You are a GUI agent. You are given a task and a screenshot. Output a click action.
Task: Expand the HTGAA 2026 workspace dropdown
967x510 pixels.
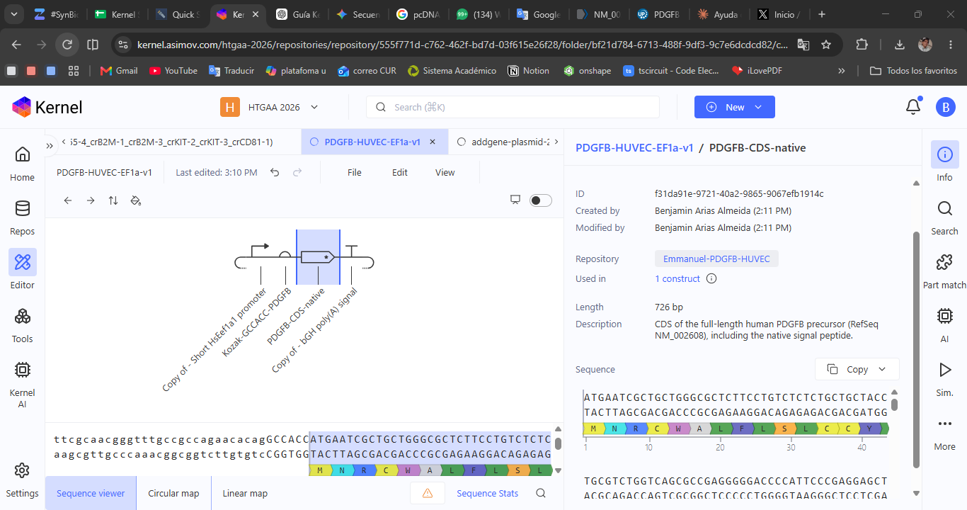314,107
